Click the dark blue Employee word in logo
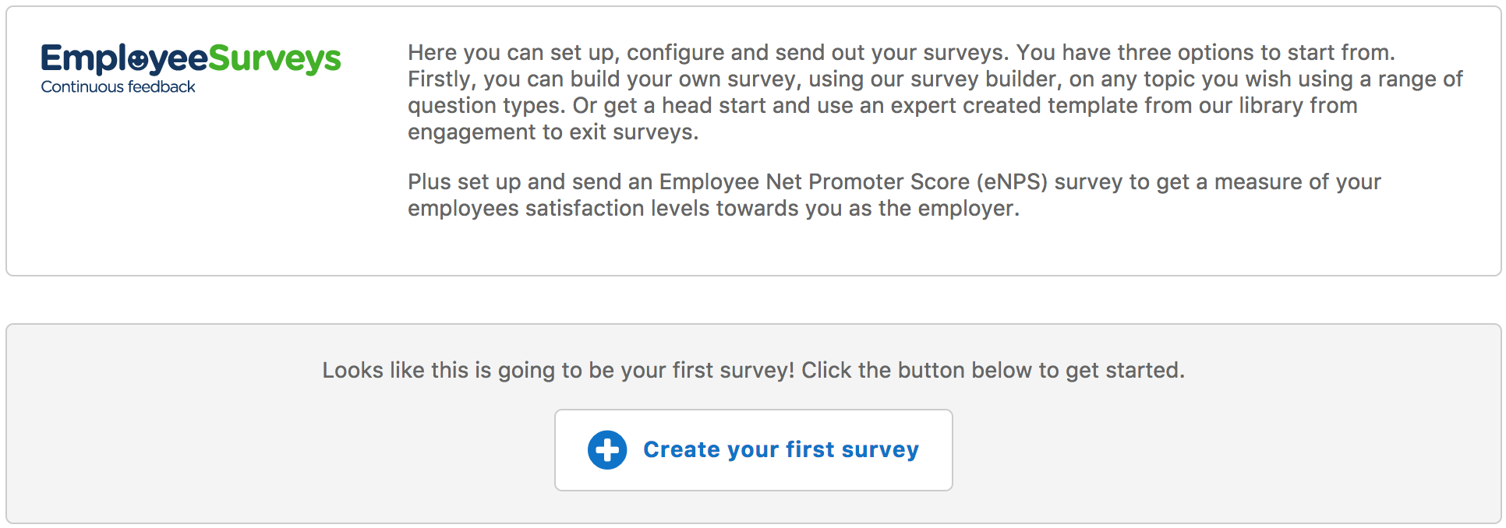 click(x=125, y=59)
